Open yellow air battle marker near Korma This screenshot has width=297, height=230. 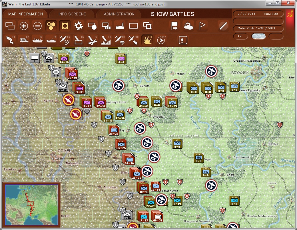click(69, 100)
